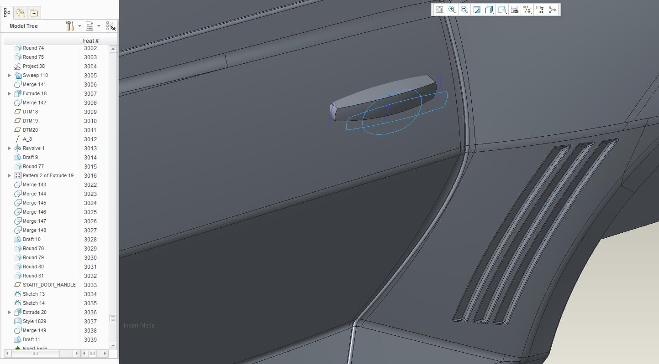Click feature number 3013 cell
This screenshot has height=364, width=659.
[90, 148]
